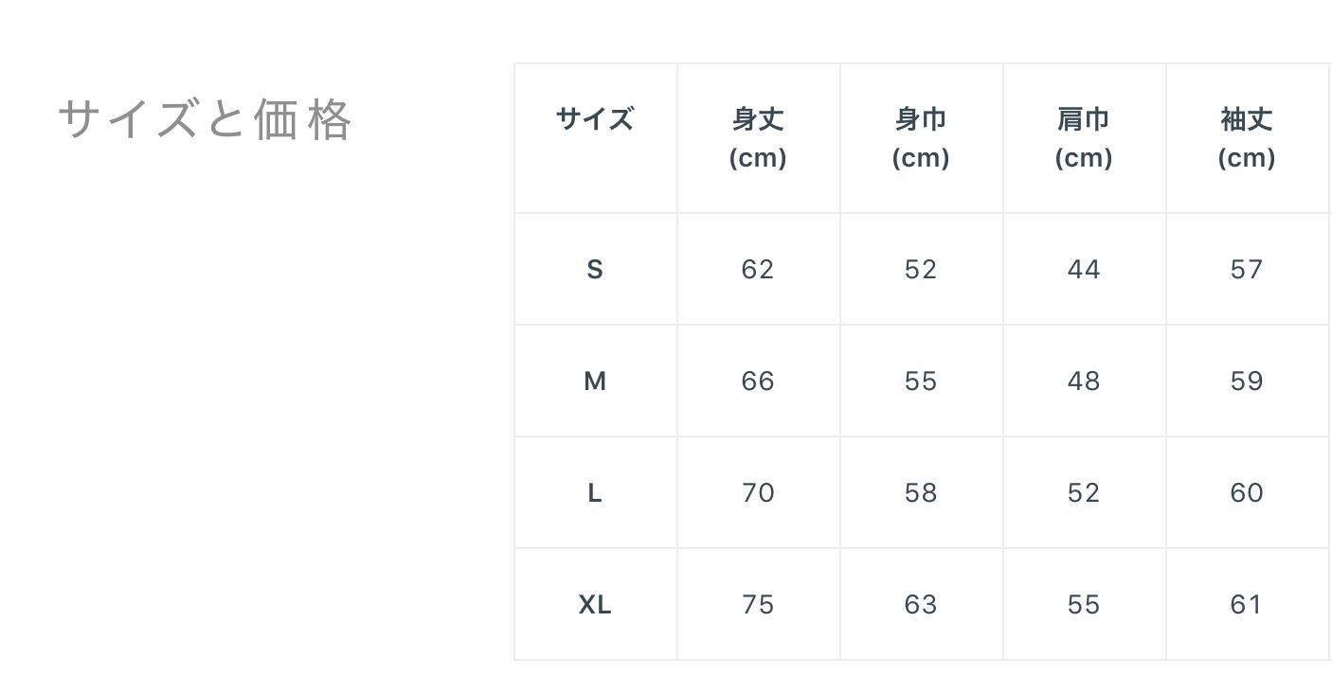Viewport: 1332px width, 693px height.
Task: Select size M 袖丈 value 59
Action: point(1247,382)
